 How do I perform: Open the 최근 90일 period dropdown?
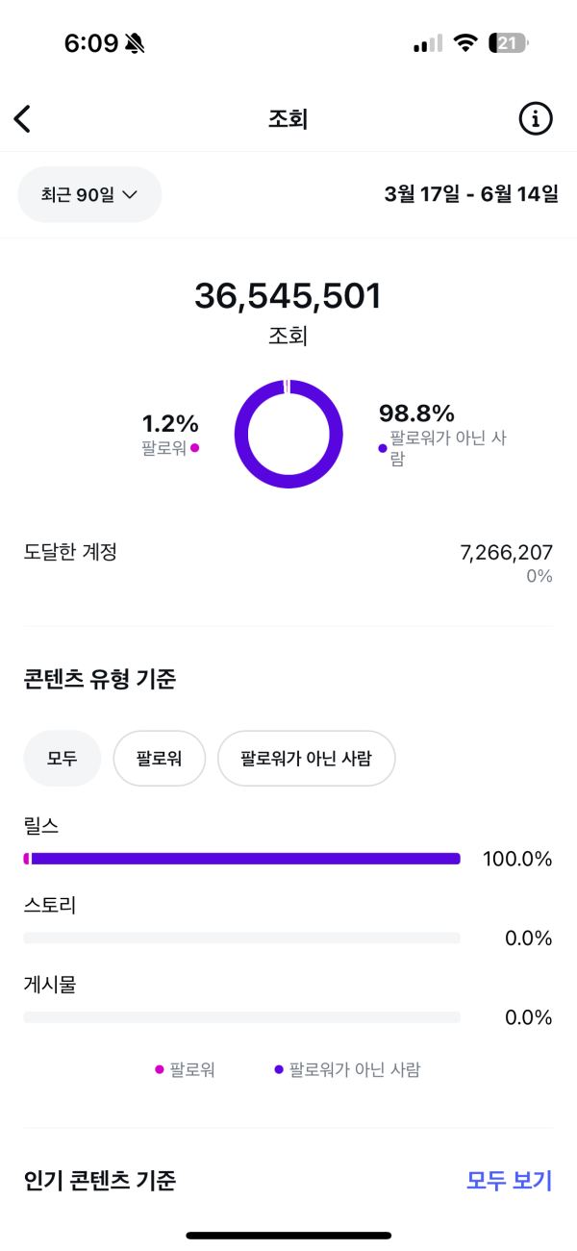tap(89, 194)
